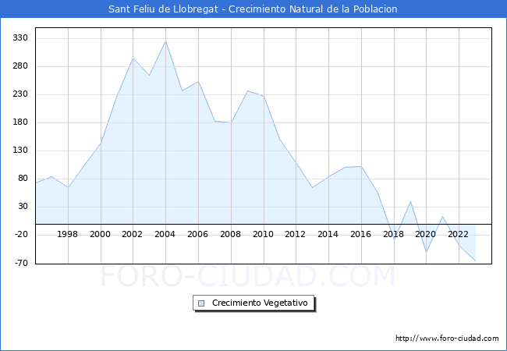This screenshot has width=507, height=351.
Task: Click the 2004 peak data point
Action: [x=165, y=41]
